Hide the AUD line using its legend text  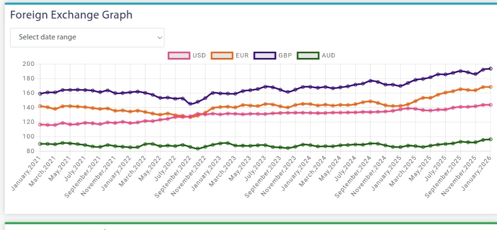coord(329,56)
